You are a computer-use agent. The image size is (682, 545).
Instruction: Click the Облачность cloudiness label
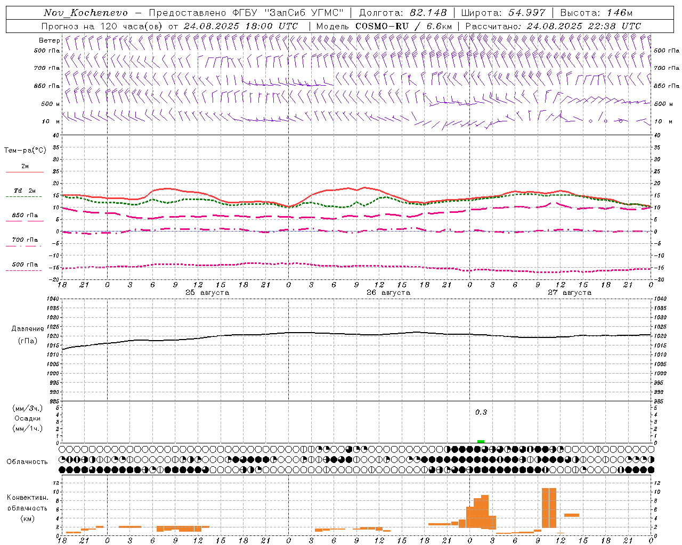click(27, 461)
